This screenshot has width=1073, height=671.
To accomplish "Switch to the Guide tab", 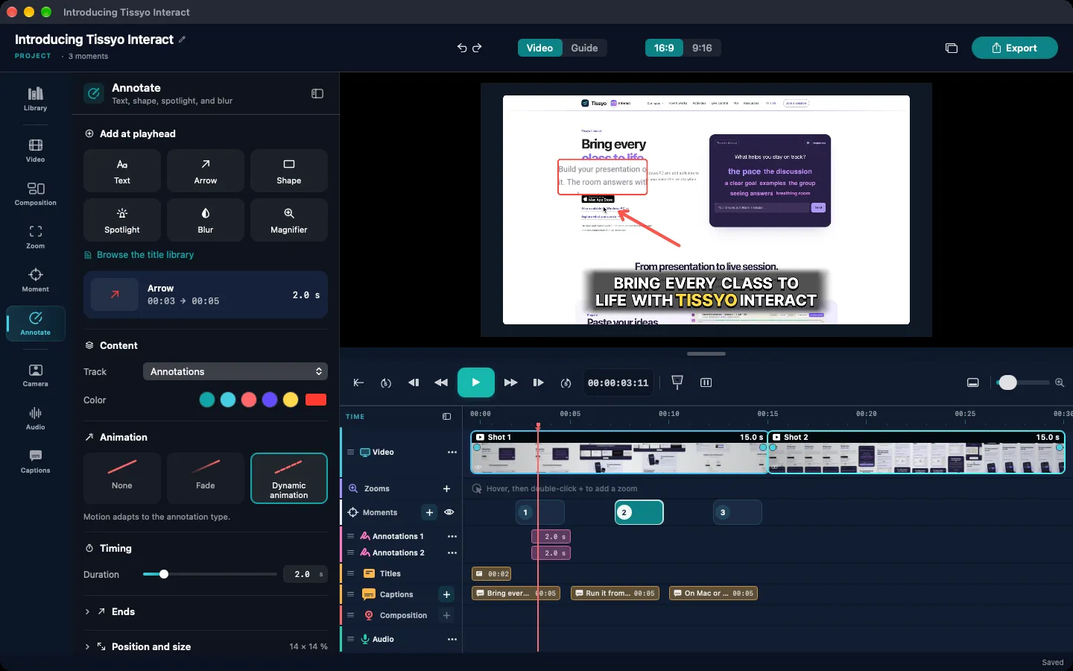I will coord(584,48).
